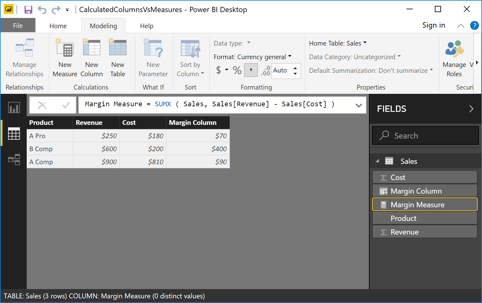482x303 pixels.
Task: Select the Cost field
Action: 425,177
